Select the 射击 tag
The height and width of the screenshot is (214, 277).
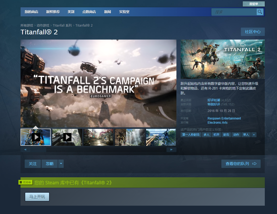pyautogui.click(x=226, y=135)
